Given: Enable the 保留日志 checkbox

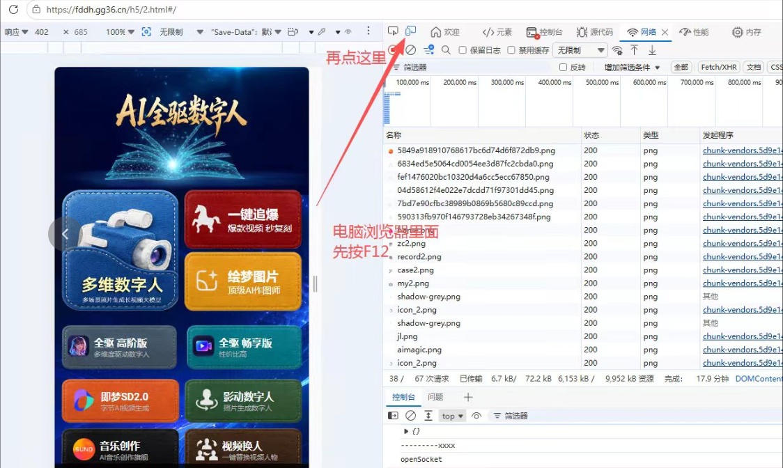Looking at the screenshot, I should coord(463,50).
